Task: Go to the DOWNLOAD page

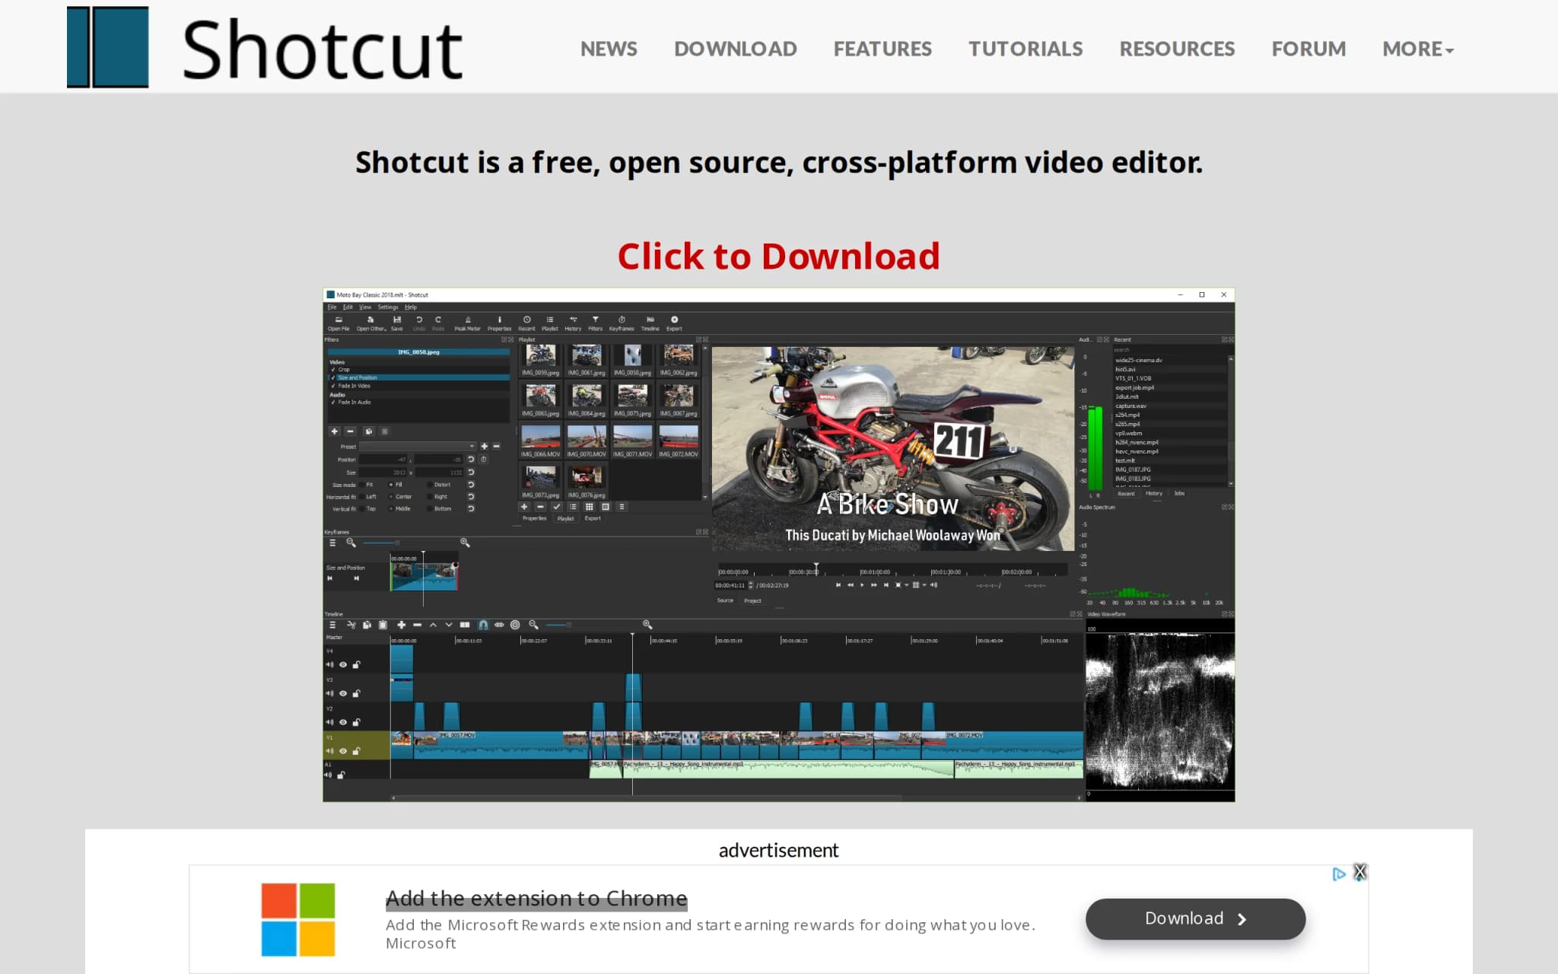Action: [735, 49]
